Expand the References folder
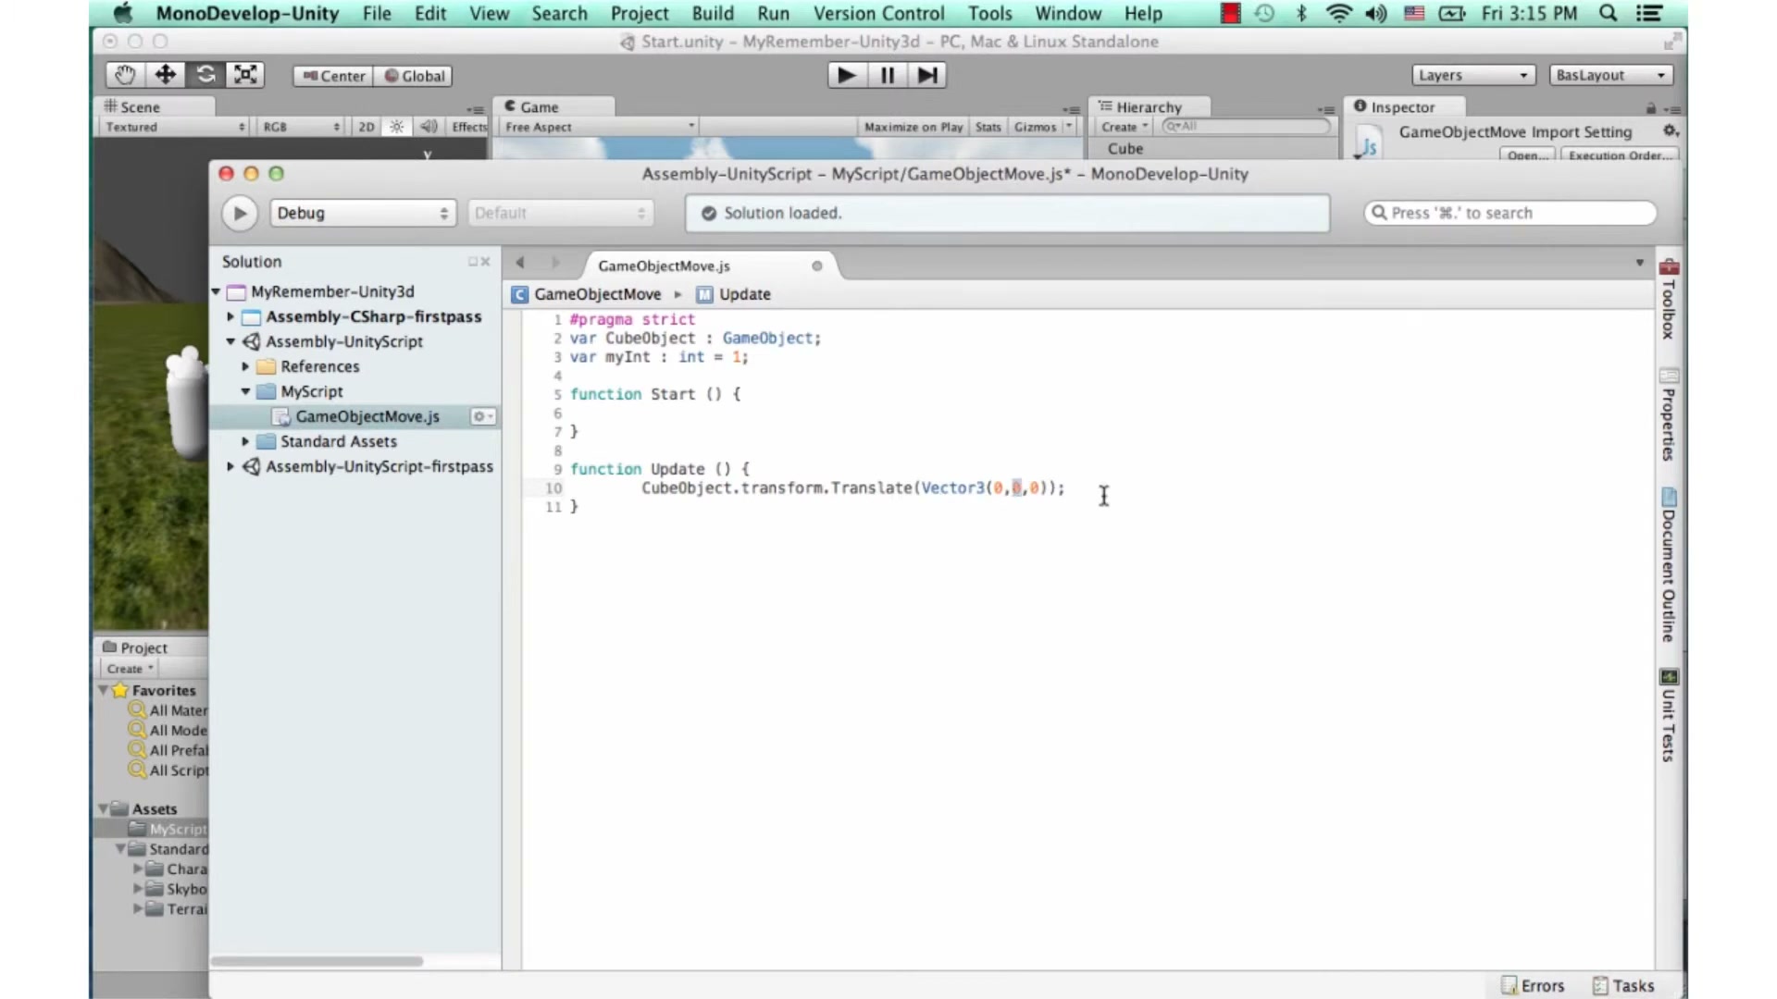Viewport: 1777px width, 999px height. 246,367
